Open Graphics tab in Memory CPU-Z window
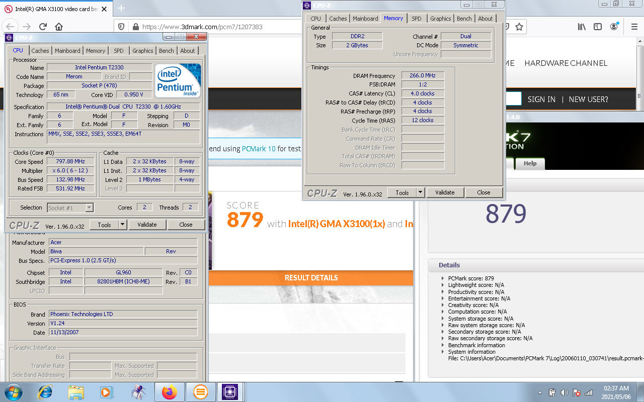Viewport: 644px width, 402px height. click(x=441, y=19)
